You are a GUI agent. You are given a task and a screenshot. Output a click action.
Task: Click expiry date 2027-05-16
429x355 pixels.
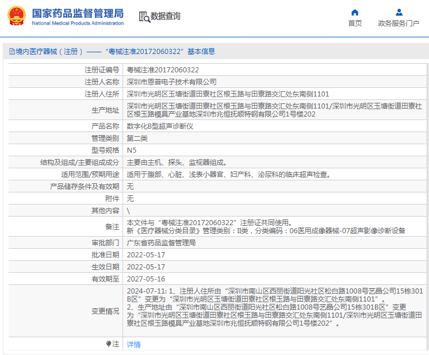pyautogui.click(x=146, y=279)
